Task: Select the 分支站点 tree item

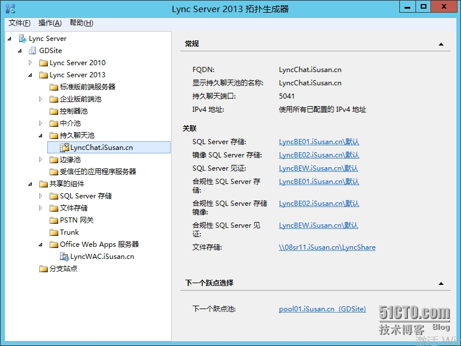Action: tap(63, 269)
